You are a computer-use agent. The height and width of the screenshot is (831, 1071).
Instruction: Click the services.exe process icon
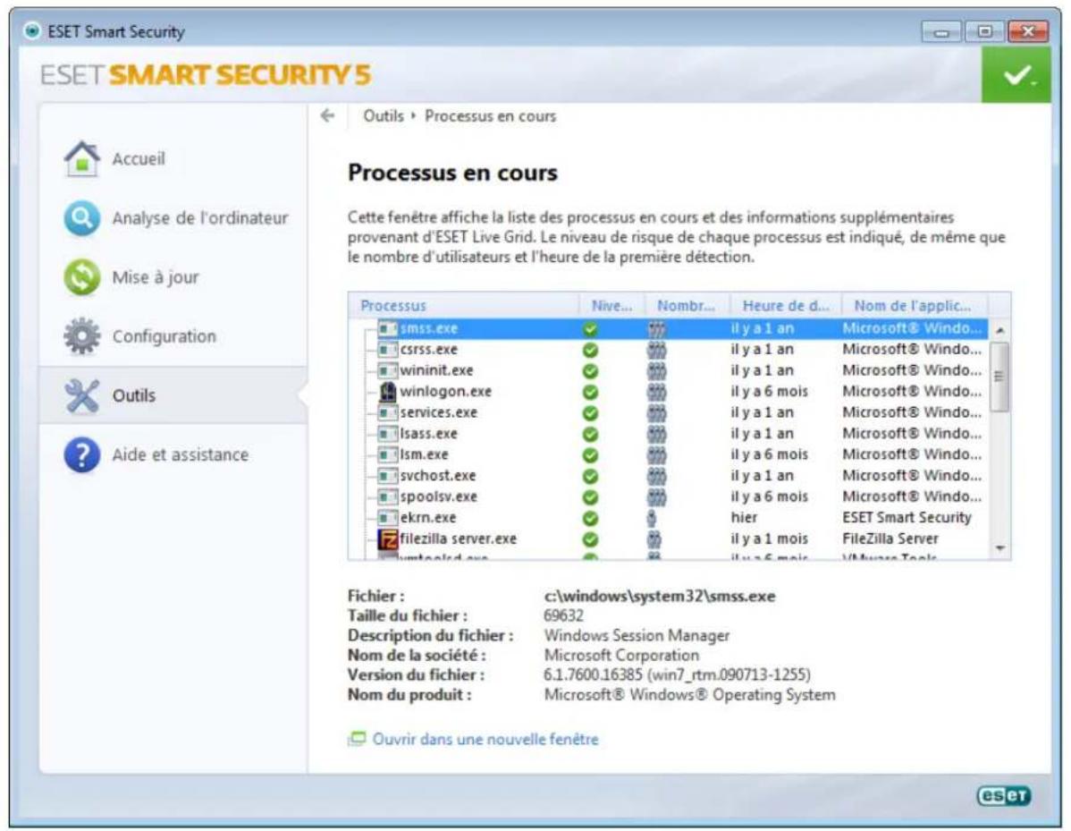(388, 412)
